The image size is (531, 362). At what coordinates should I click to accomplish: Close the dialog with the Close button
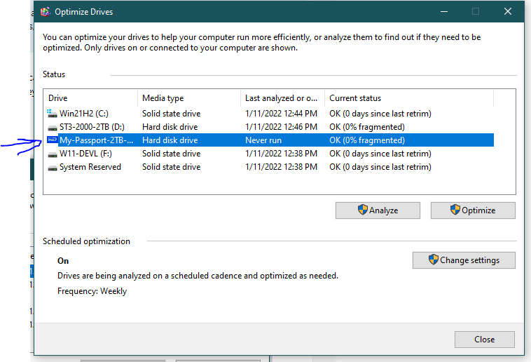point(485,340)
